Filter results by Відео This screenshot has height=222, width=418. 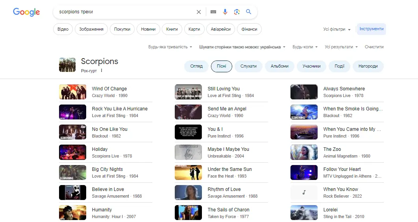[x=63, y=29]
